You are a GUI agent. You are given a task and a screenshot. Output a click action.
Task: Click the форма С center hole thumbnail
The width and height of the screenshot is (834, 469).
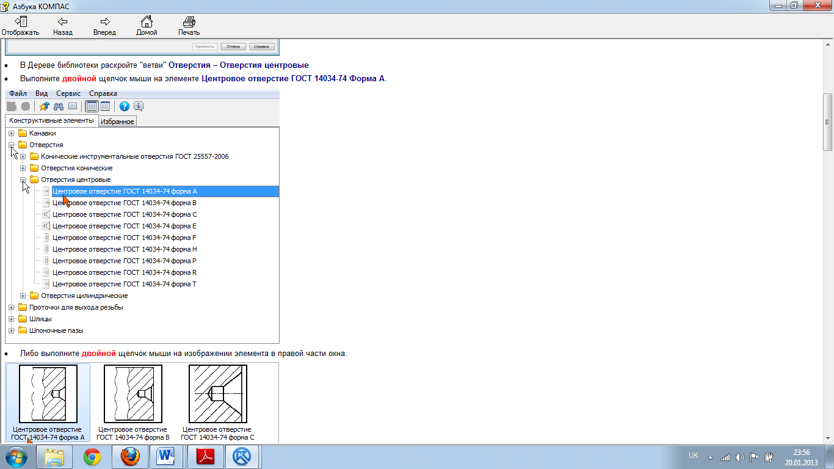(218, 394)
